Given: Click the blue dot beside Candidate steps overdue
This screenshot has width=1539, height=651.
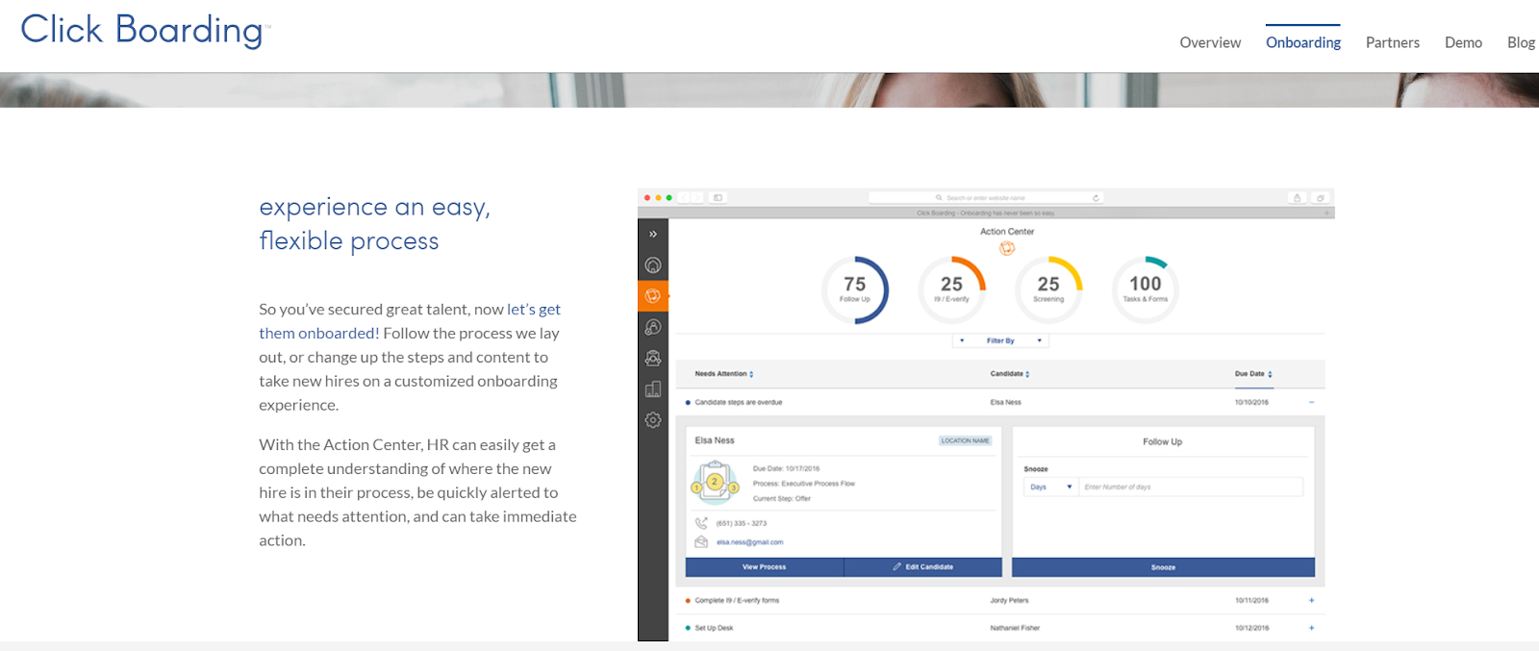Looking at the screenshot, I should 688,403.
